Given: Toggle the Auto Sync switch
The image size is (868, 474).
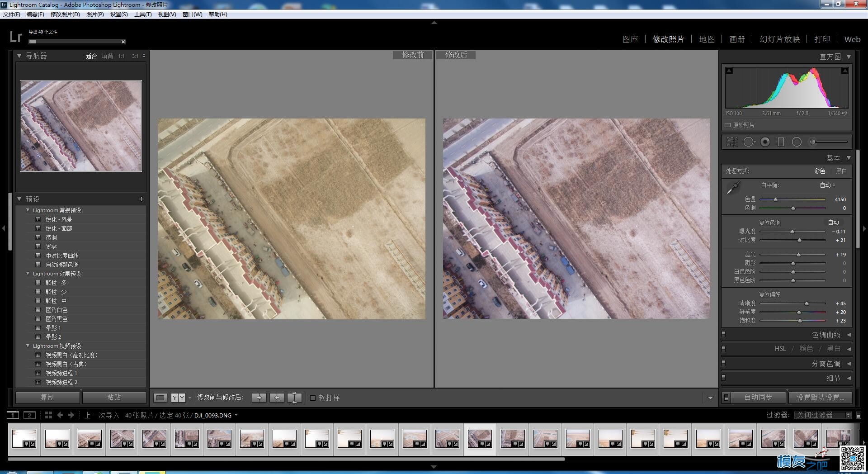Looking at the screenshot, I should (x=726, y=398).
